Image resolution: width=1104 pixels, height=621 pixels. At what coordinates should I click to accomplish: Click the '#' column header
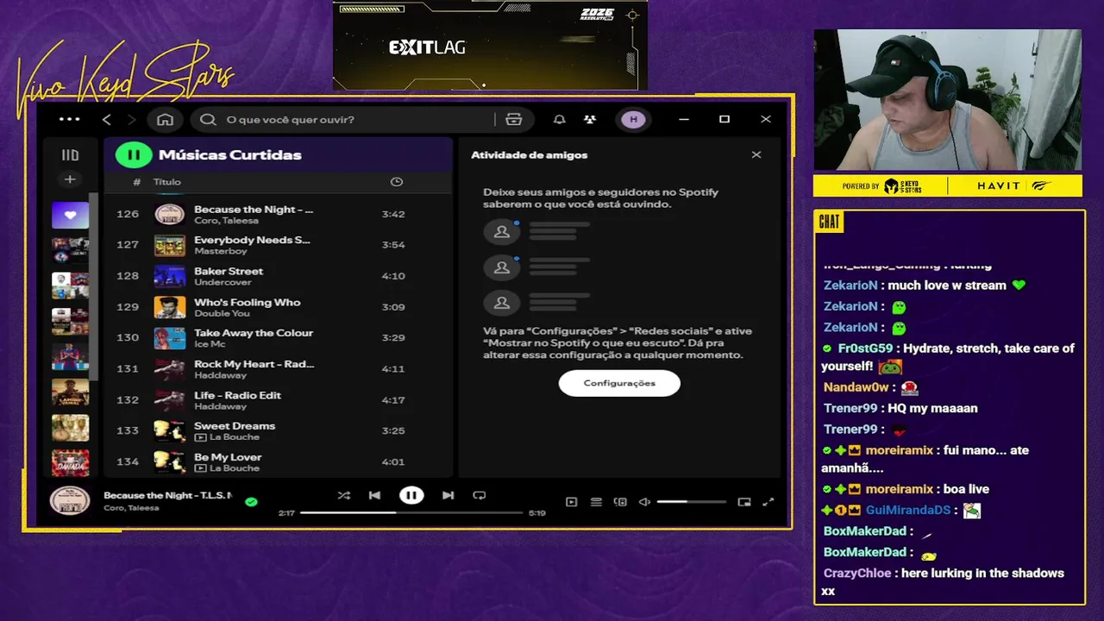(x=136, y=182)
